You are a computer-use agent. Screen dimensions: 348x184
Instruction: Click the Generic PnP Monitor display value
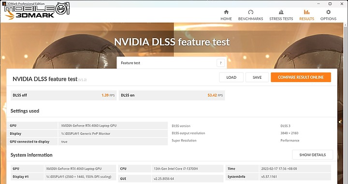click(x=86, y=134)
